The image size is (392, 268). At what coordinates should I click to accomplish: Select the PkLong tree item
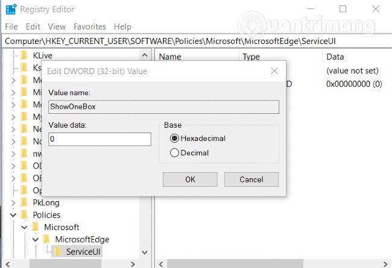[46, 202]
